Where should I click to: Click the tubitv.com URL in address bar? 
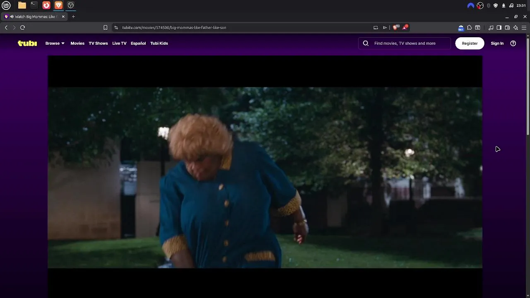[174, 27]
